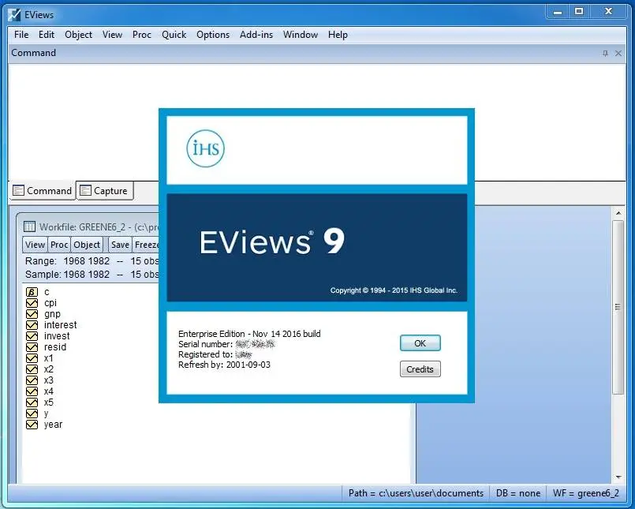Select the series icon next to interest
The height and width of the screenshot is (509, 635).
pyautogui.click(x=32, y=325)
